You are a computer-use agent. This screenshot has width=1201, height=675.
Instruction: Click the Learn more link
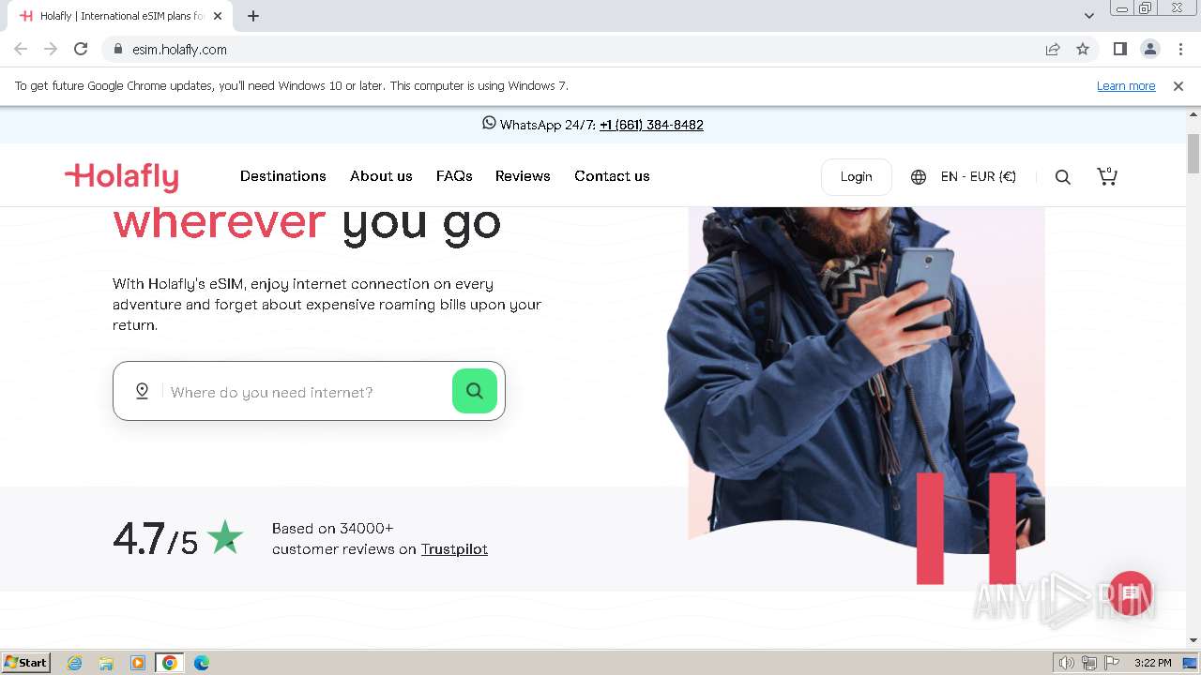(1126, 85)
